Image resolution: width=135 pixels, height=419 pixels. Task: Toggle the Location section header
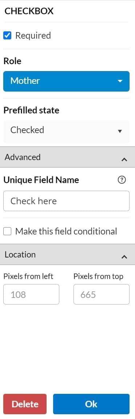pyautogui.click(x=68, y=255)
